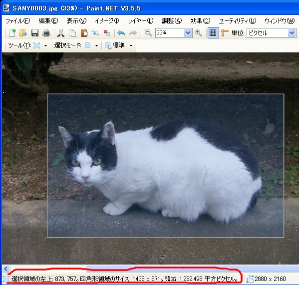
Task: Cut selection with the scissors icon
Action: (60, 33)
